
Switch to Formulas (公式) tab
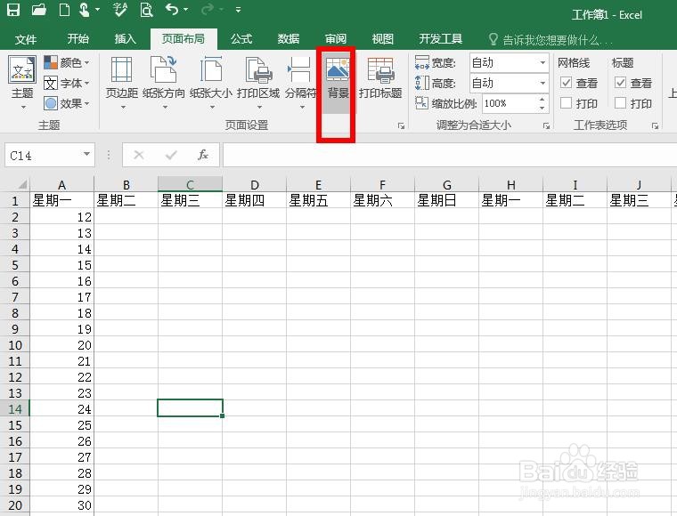point(241,39)
